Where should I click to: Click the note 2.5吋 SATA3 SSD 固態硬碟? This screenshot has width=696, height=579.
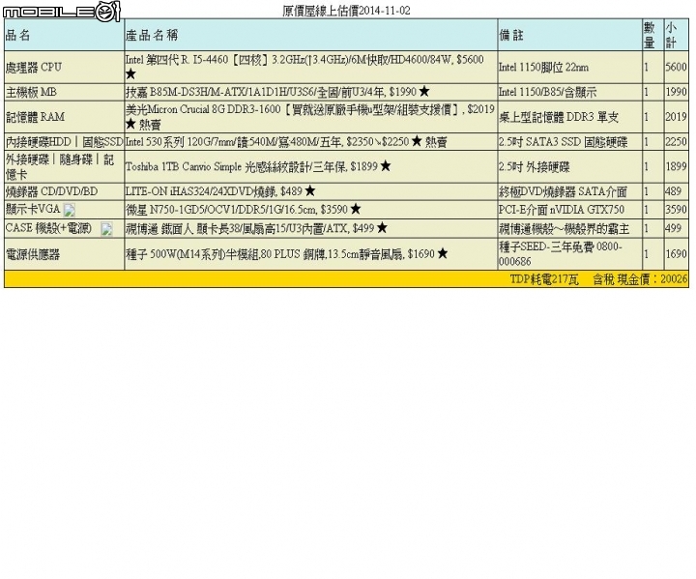tap(564, 142)
